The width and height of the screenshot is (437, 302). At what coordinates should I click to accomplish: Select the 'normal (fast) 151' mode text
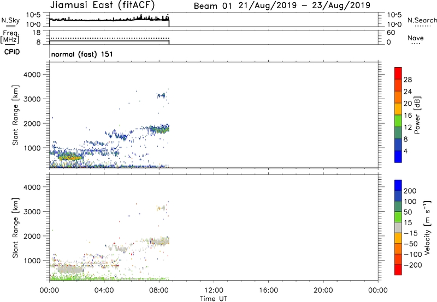82,54
